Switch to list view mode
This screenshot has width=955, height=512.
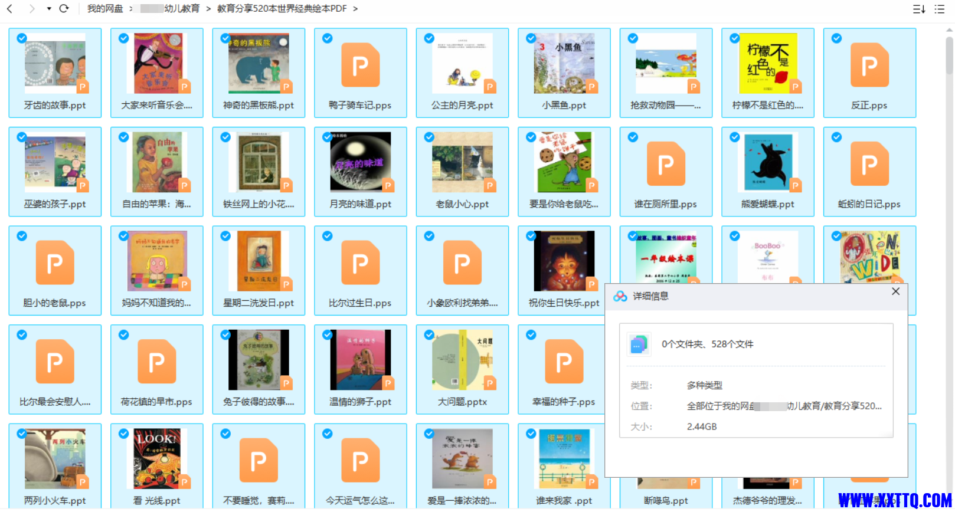(940, 9)
